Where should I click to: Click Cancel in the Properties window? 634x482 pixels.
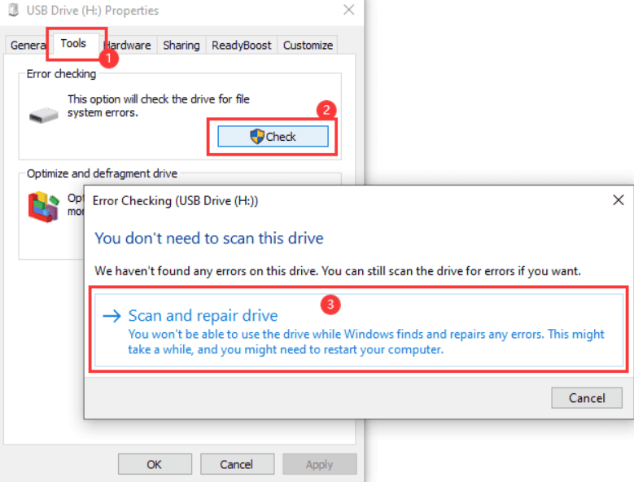237,464
